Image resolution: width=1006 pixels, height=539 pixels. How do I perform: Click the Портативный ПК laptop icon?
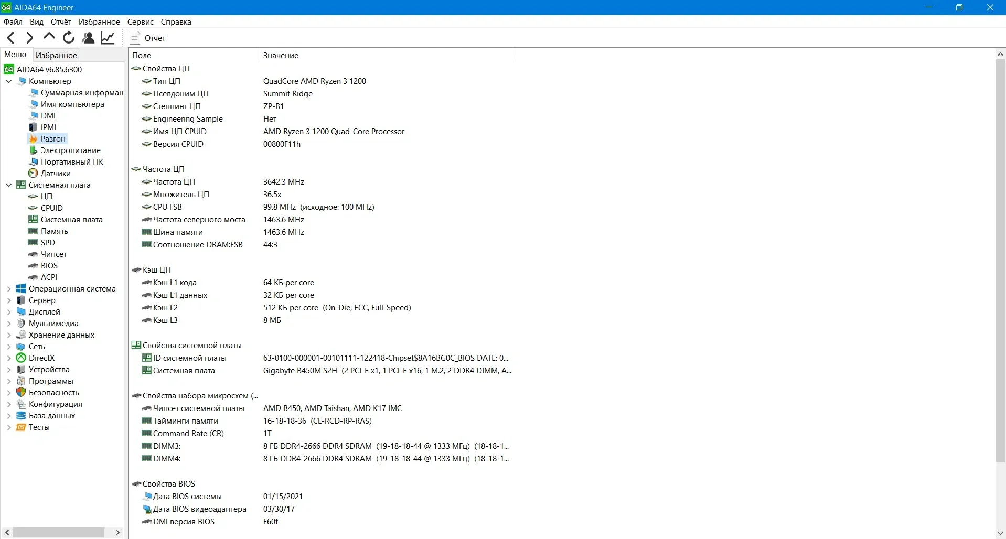click(x=34, y=162)
